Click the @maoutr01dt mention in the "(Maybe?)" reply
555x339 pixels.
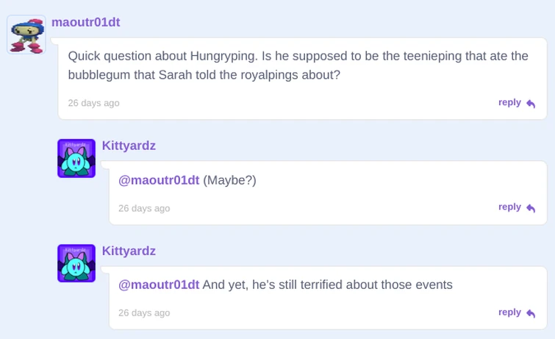159,180
